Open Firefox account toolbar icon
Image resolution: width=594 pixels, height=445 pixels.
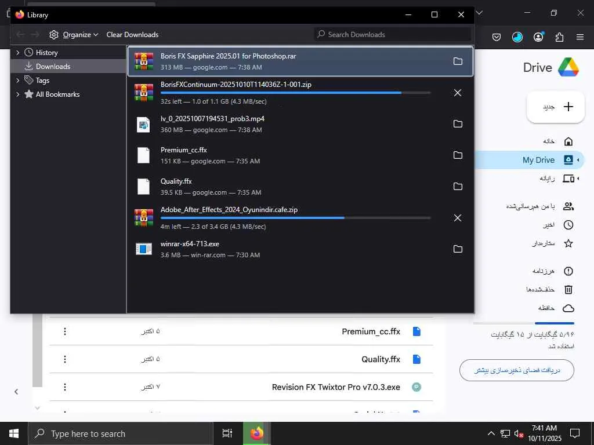pyautogui.click(x=538, y=37)
